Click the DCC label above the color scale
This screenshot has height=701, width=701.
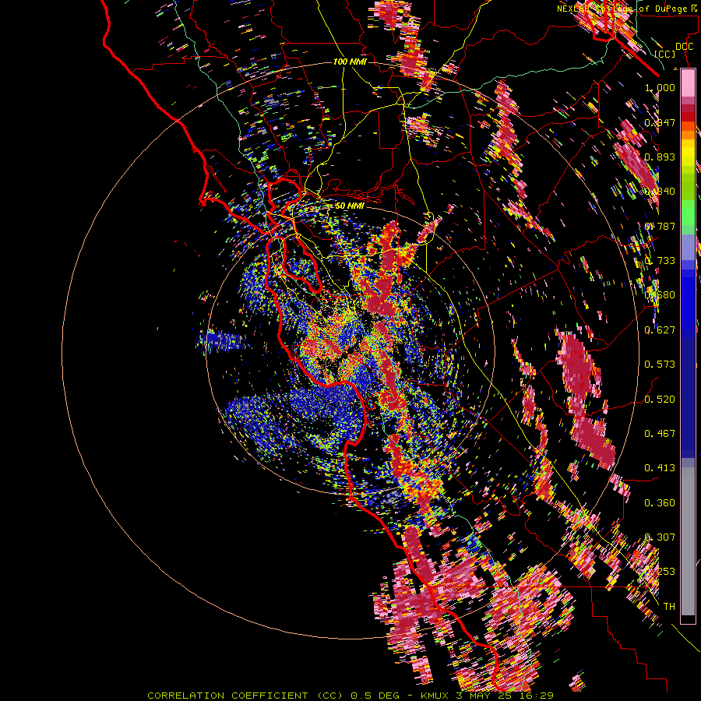coord(684,47)
